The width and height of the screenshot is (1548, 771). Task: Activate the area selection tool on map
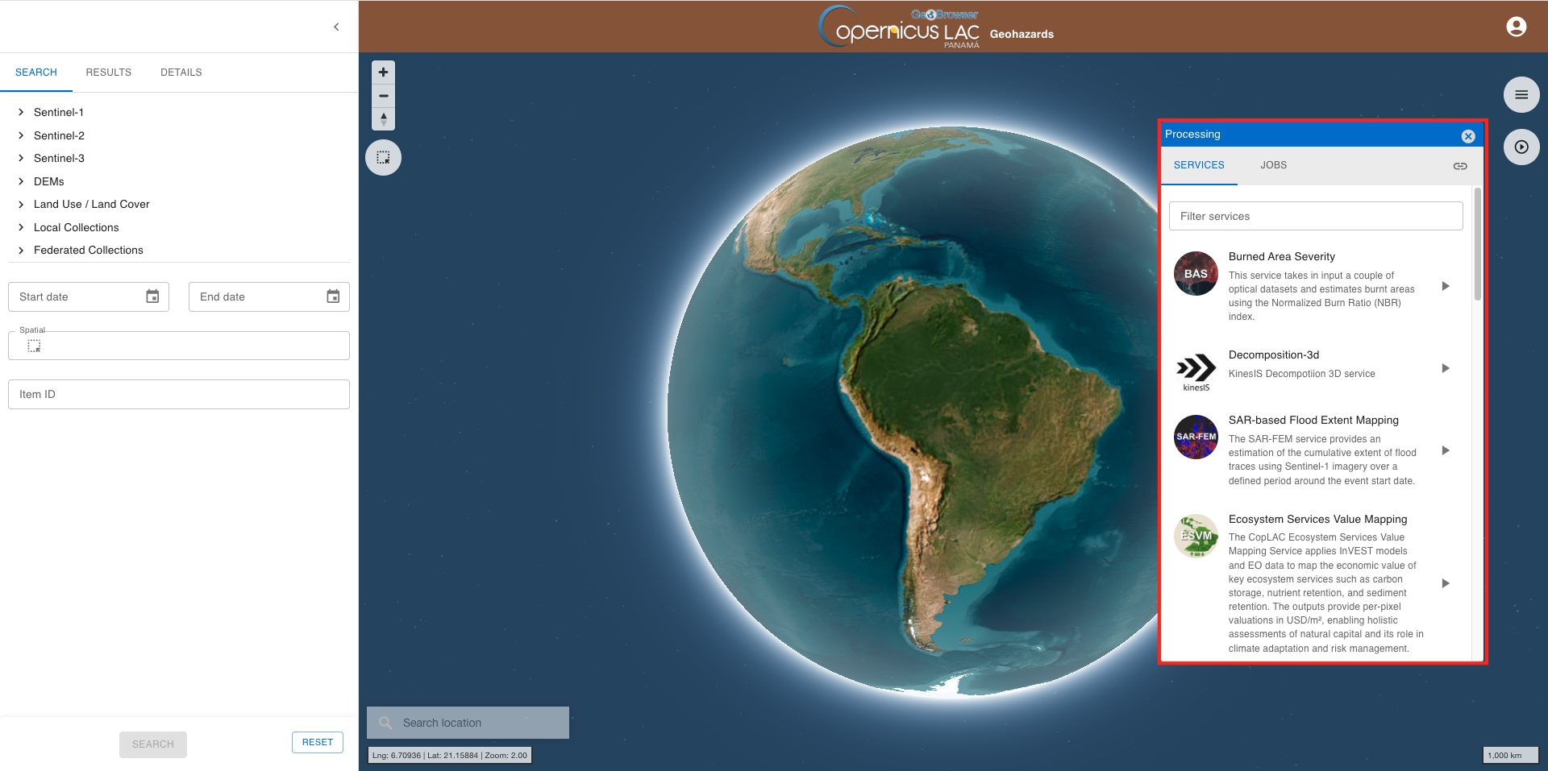[x=383, y=158]
